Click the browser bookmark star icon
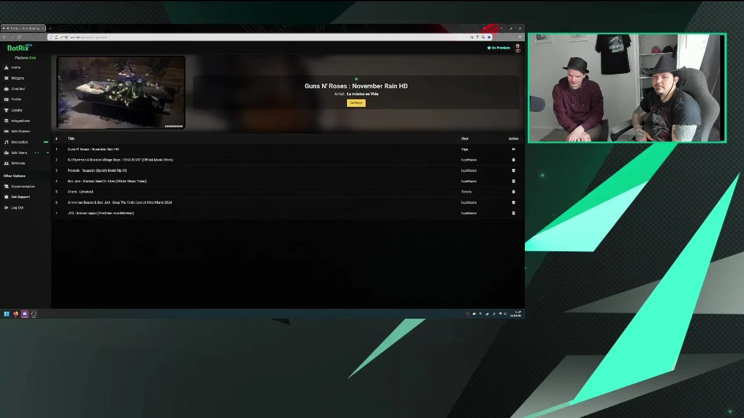 coord(489,37)
